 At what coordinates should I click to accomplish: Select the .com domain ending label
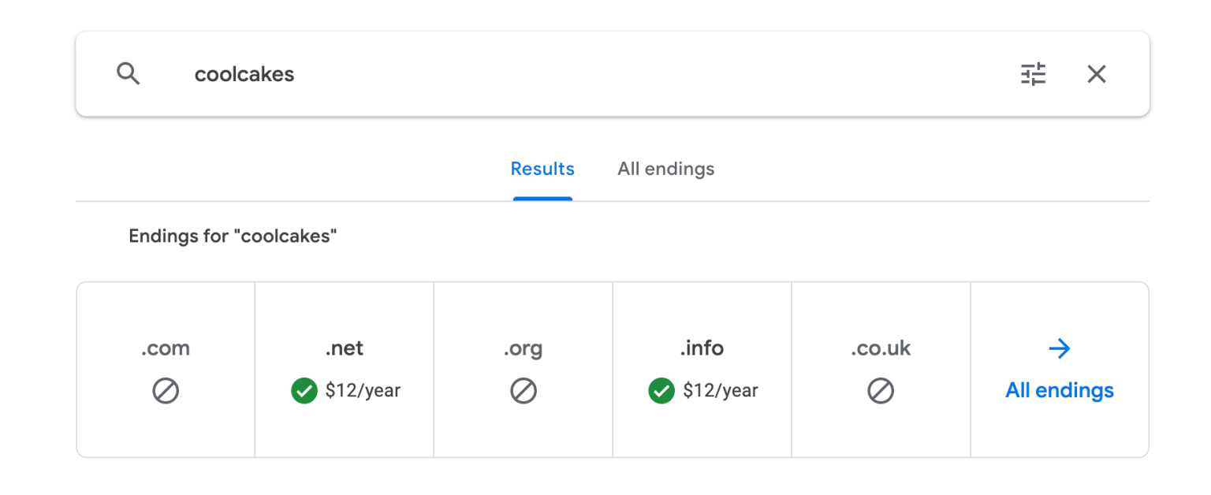(166, 348)
